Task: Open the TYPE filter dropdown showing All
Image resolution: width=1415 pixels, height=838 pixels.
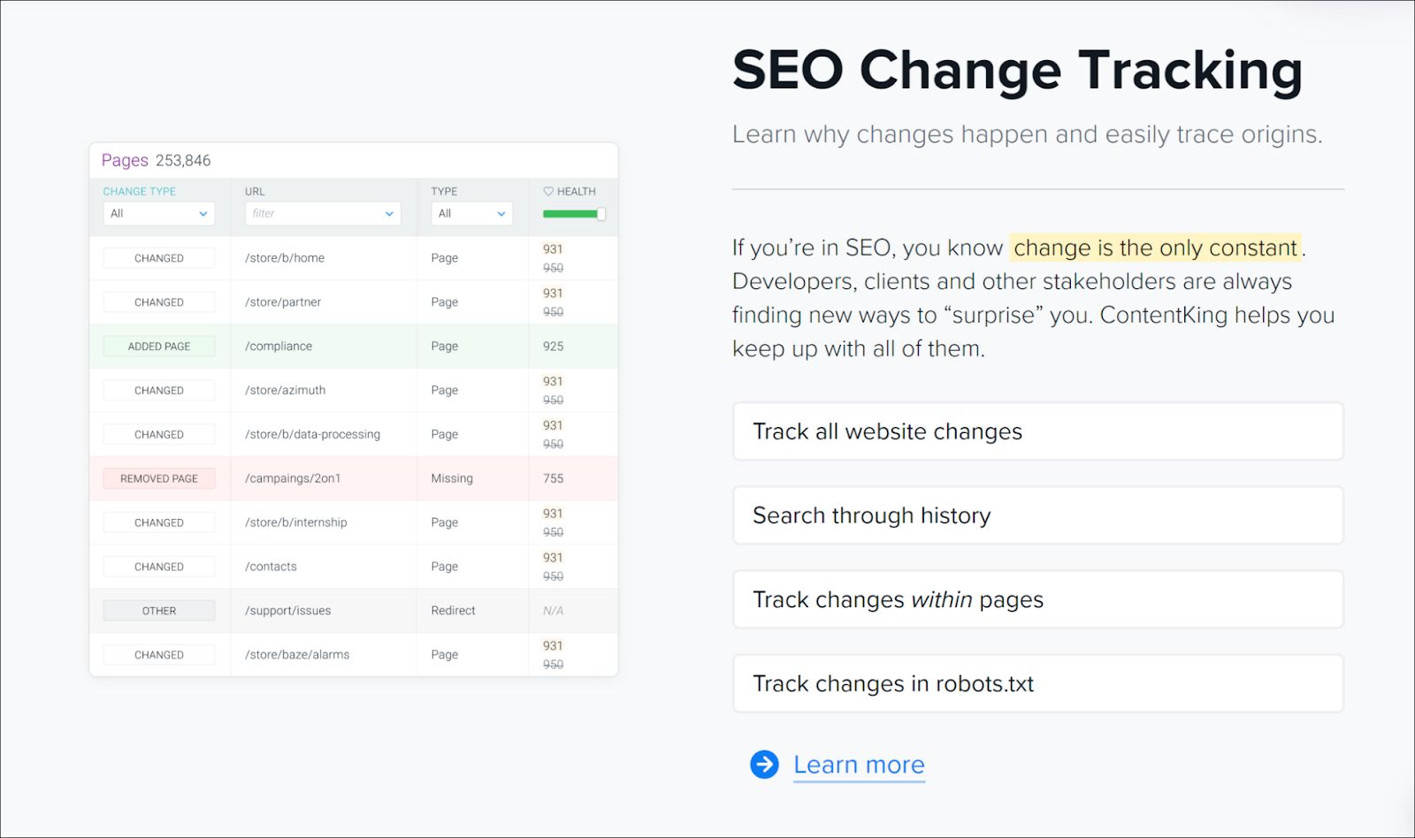Action: coord(471,213)
